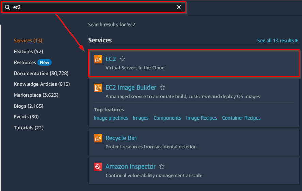
Task: Star the EC2 Image Builder service
Action: pos(163,88)
